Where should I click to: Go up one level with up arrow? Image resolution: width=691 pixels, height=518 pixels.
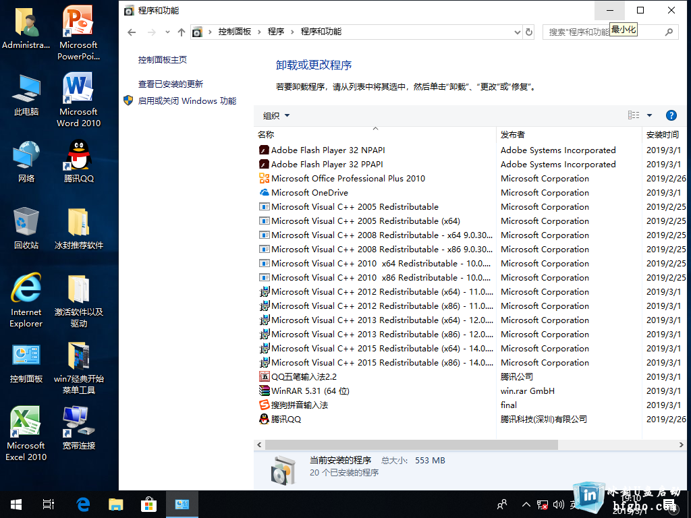[x=181, y=32]
